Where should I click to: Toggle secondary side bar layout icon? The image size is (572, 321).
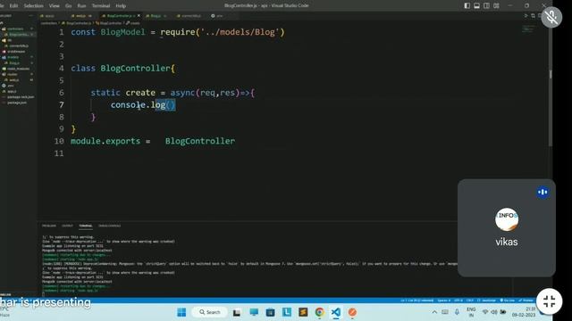[x=486, y=6]
